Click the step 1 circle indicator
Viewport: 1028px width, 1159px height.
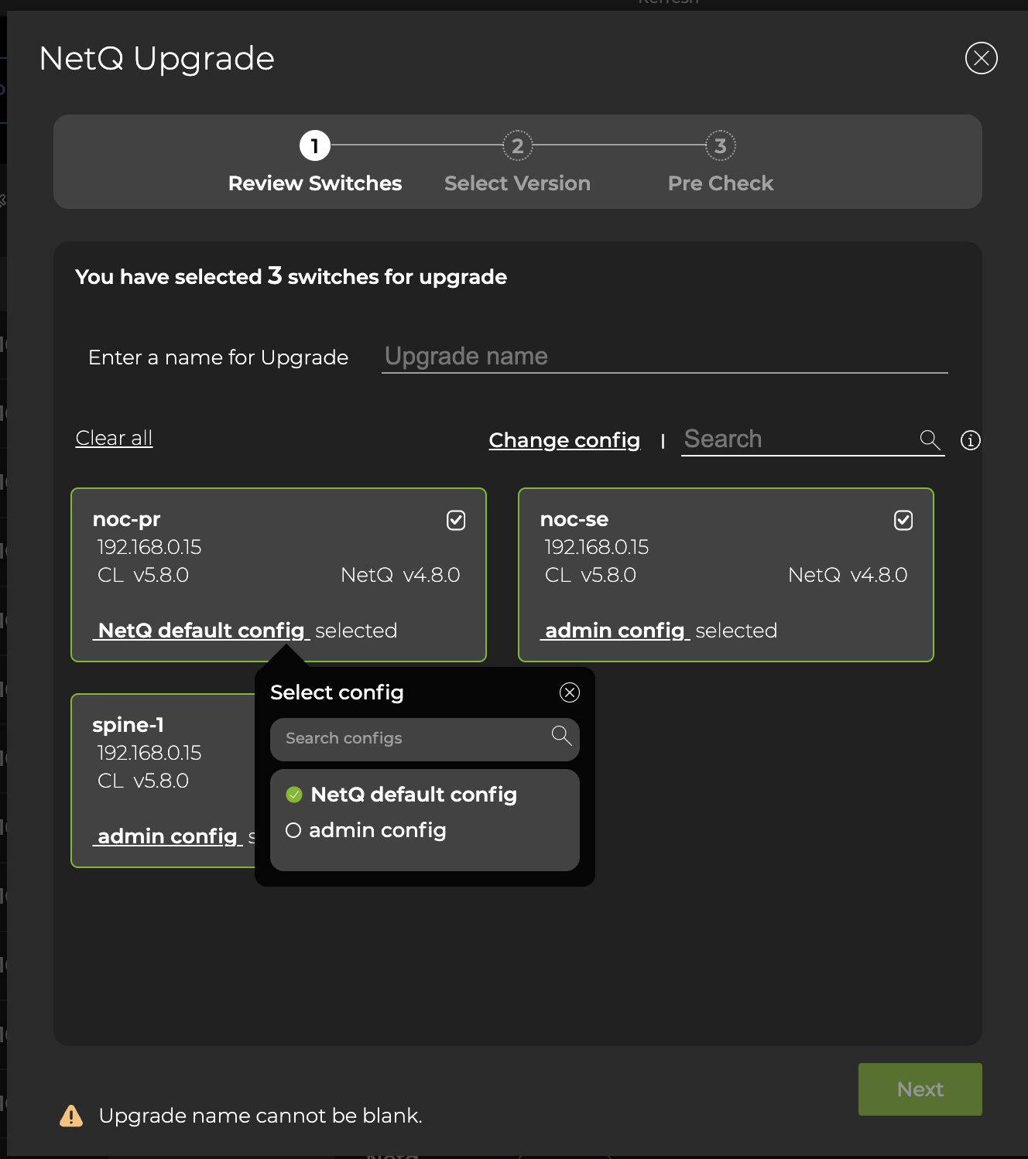point(314,145)
